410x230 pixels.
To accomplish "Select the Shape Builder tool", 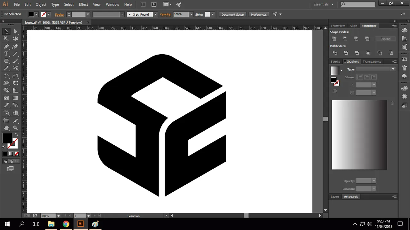I will (x=6, y=91).
